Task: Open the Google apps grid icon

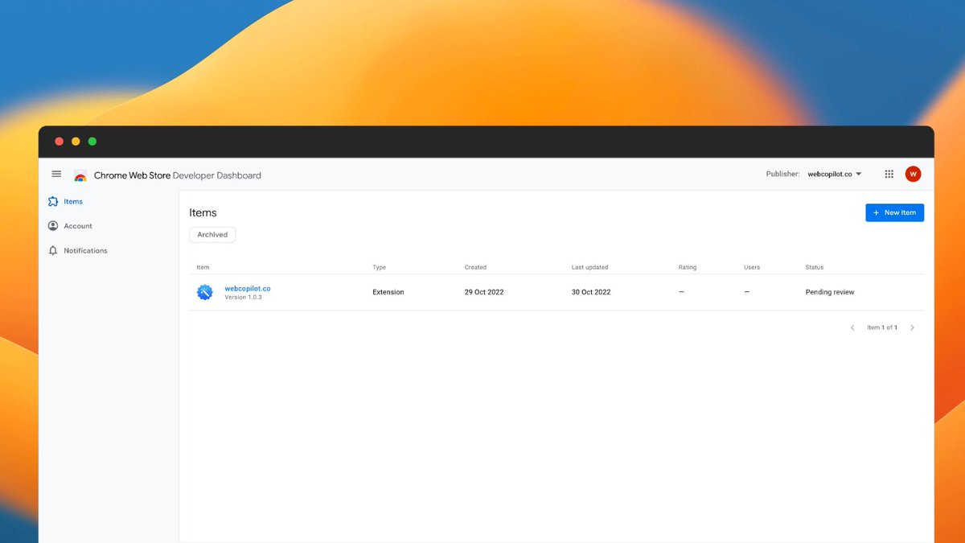Action: coord(889,174)
